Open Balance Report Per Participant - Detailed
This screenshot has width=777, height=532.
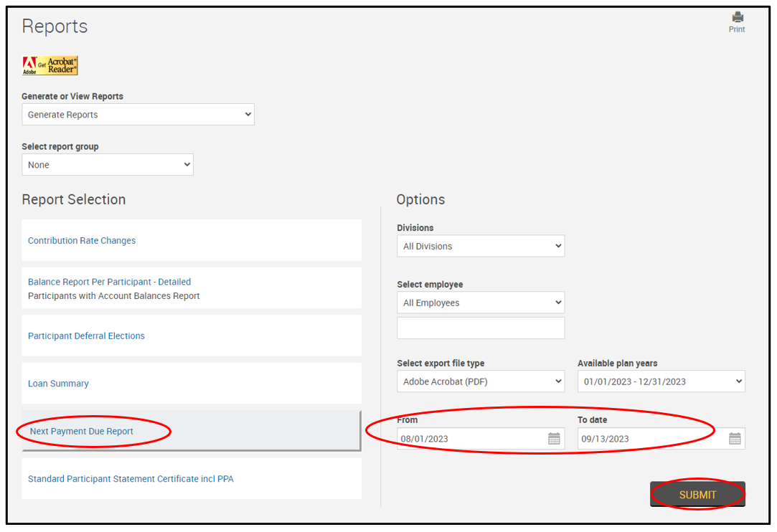click(x=109, y=282)
